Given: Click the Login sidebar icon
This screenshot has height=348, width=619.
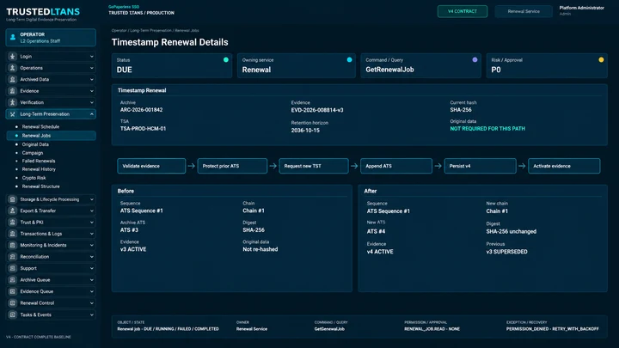Looking at the screenshot, I should [x=13, y=57].
